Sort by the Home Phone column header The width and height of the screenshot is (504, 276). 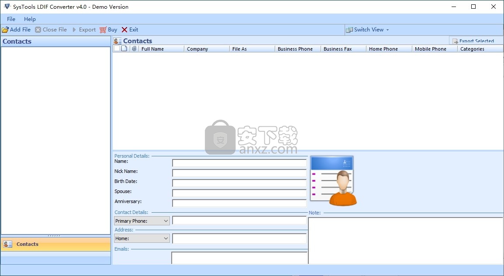pyautogui.click(x=389, y=49)
